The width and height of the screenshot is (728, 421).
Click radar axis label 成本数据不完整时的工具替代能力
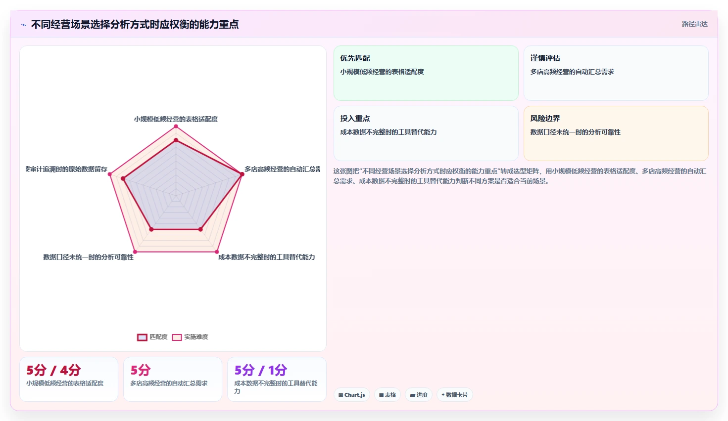(267, 257)
